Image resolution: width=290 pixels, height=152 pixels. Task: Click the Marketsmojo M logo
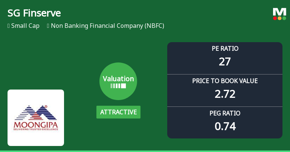pyautogui.click(x=279, y=11)
